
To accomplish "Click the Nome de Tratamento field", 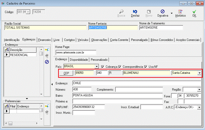I will [x=161, y=28].
